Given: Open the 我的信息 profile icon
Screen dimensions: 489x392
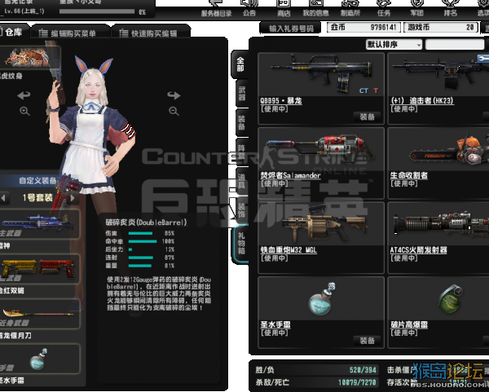Looking at the screenshot, I should (316, 8).
